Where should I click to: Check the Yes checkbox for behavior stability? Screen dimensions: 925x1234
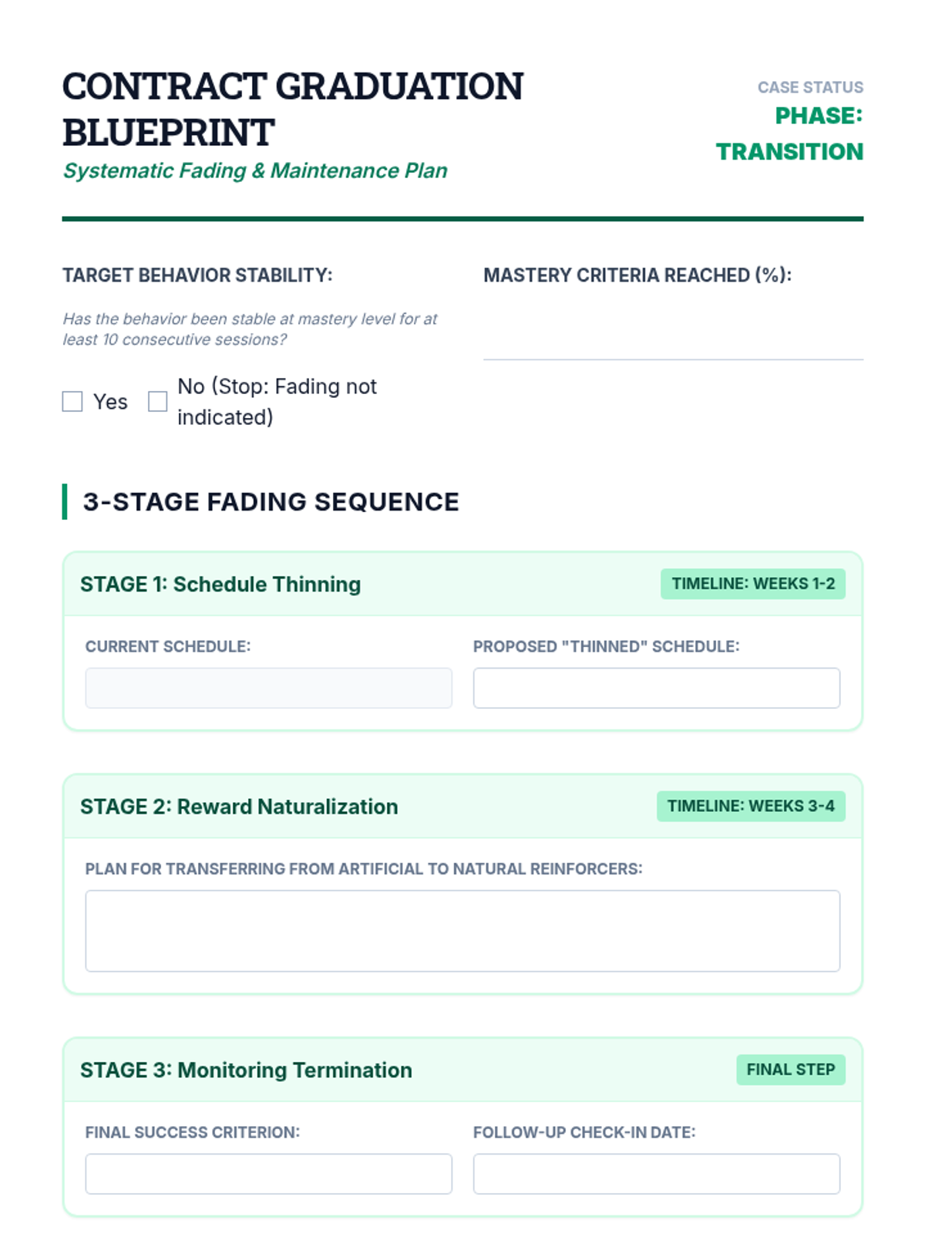(72, 402)
